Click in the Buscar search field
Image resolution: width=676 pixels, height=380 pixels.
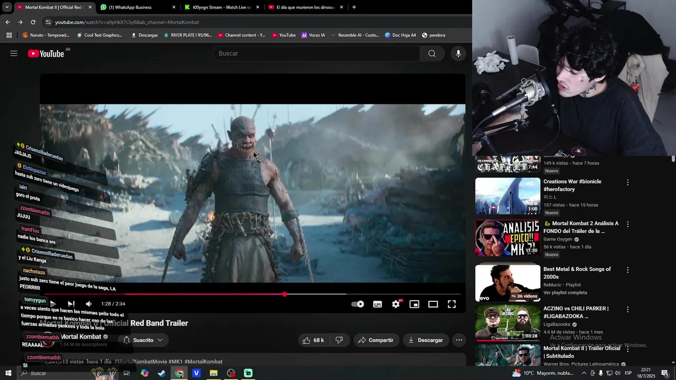tap(317, 53)
